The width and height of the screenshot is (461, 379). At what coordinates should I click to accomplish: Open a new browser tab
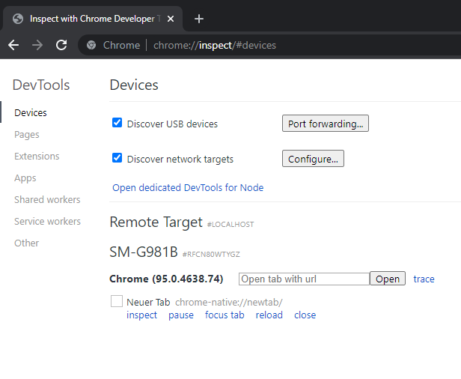(199, 19)
